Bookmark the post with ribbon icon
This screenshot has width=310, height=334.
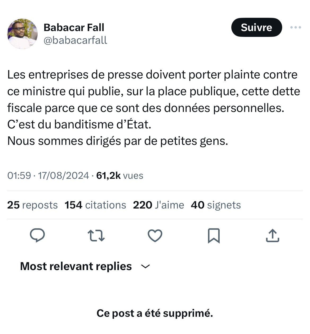[214, 236]
